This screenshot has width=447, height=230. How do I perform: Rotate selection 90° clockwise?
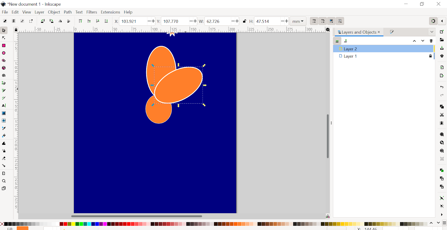pos(51,21)
